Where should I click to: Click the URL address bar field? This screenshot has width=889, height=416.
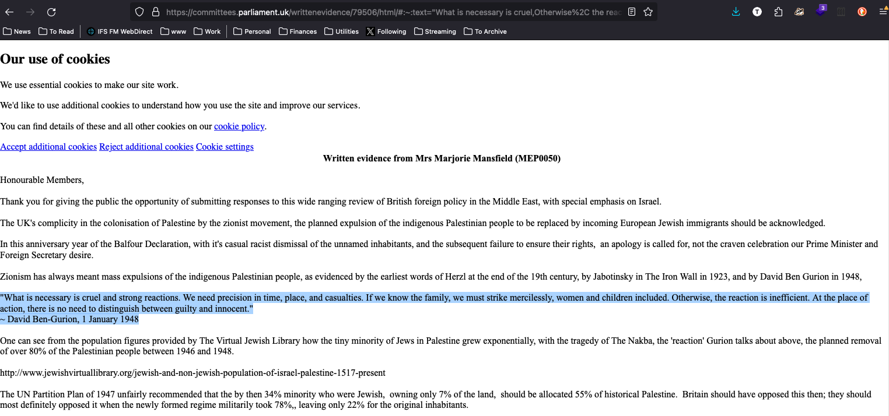[391, 12]
